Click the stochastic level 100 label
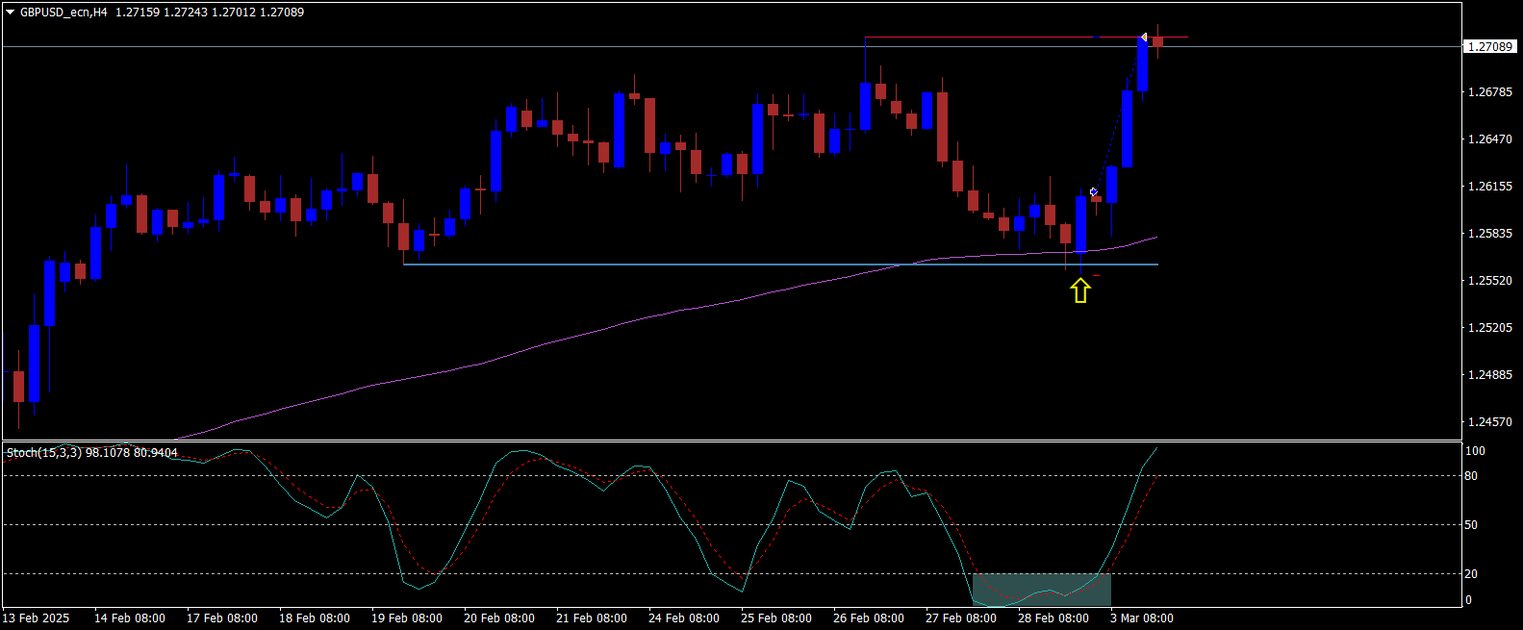The image size is (1523, 630). click(x=1475, y=451)
